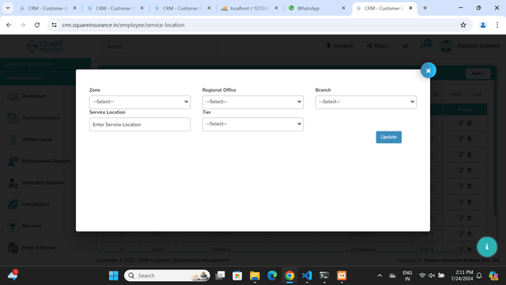Click the Share link in header

tap(378, 46)
